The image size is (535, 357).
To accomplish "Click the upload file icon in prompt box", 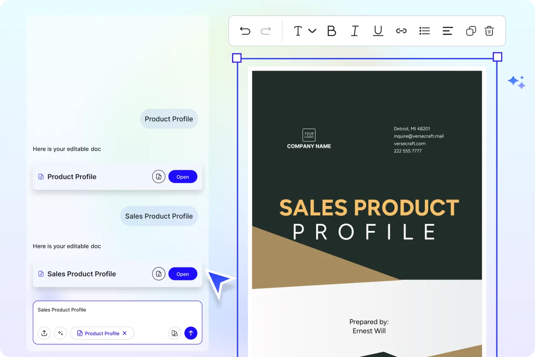I will click(44, 333).
